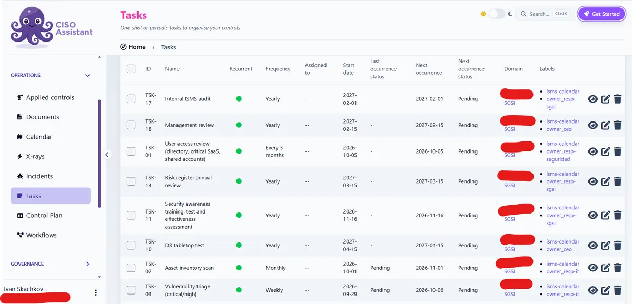Screen dimensions: 632x304
Task: Edit the DR tabletop test task
Action: pos(606,246)
